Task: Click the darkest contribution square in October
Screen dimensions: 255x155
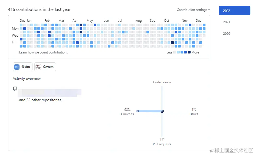Action: [x=172, y=43]
